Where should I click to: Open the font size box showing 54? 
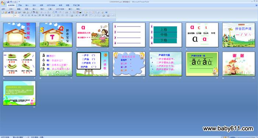16,15
